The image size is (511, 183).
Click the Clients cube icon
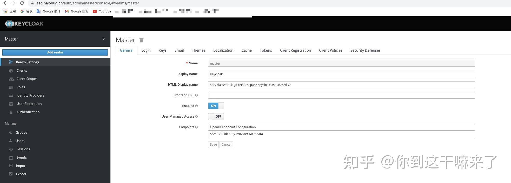click(11, 71)
